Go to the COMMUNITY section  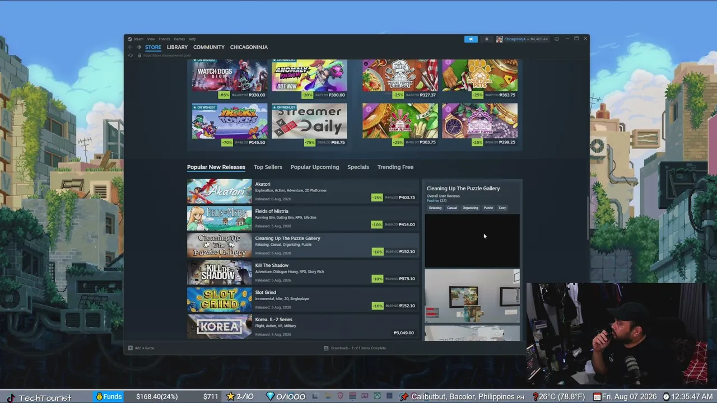(x=209, y=47)
